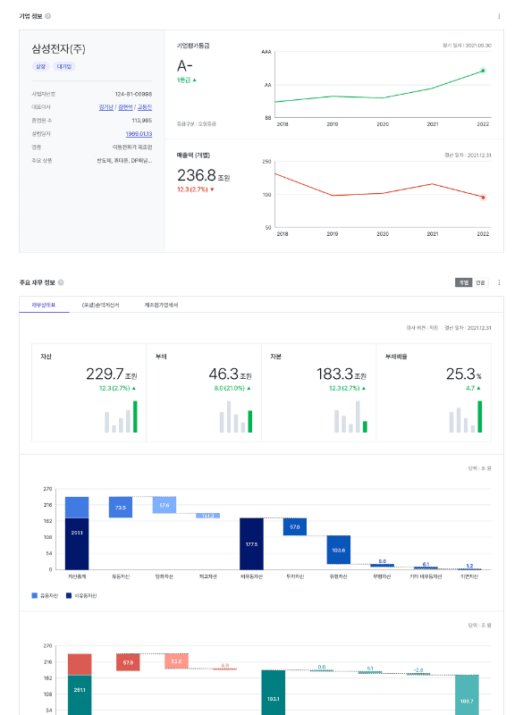Open third representative director name link
The image size is (523, 715).
[145, 106]
